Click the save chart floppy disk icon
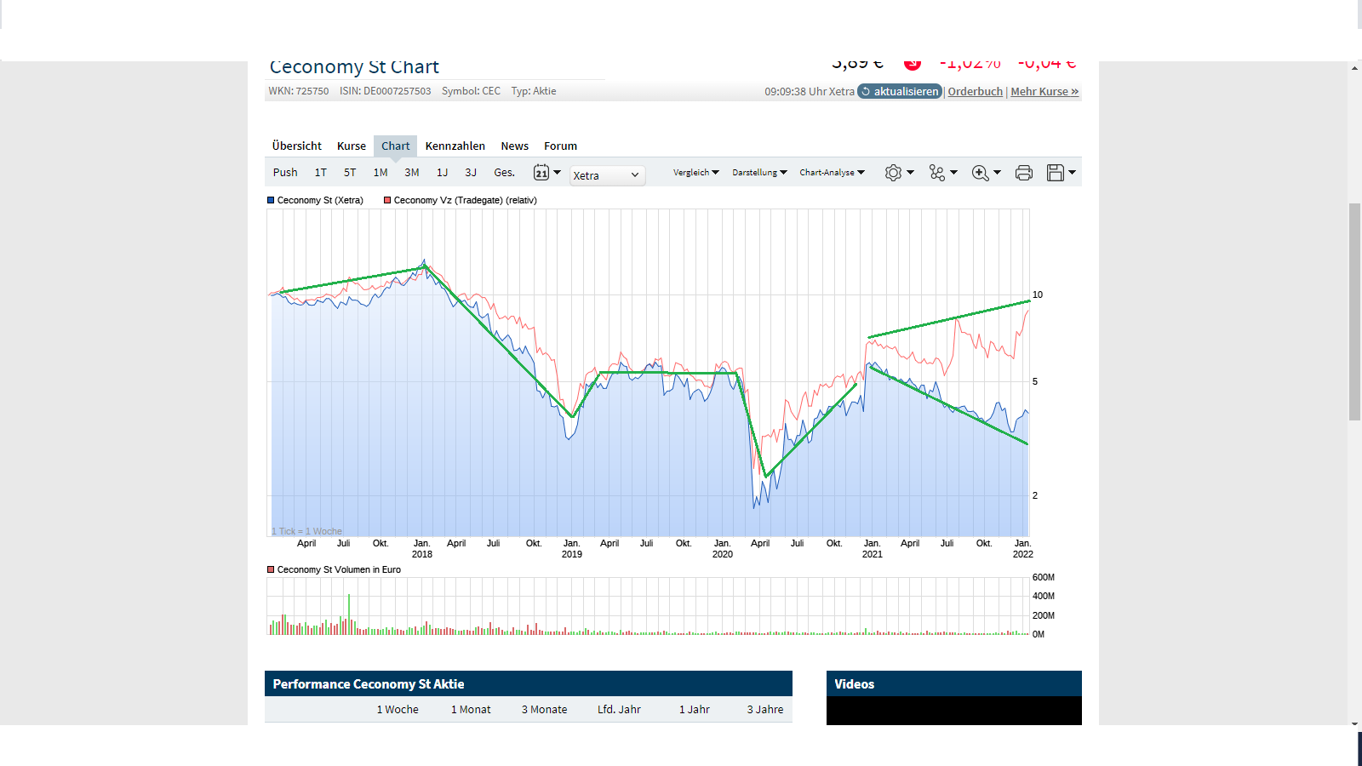The image size is (1362, 766). pyautogui.click(x=1056, y=172)
